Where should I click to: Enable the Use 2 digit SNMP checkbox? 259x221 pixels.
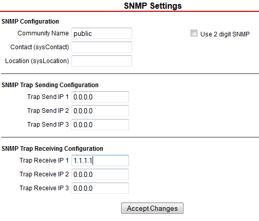coord(194,33)
